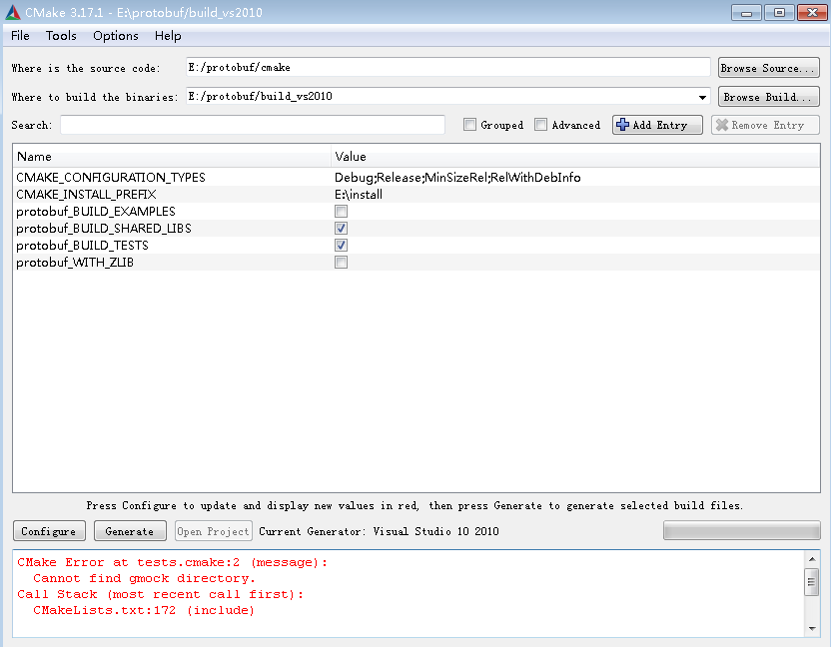Click the source code path field
This screenshot has height=647, width=831.
[447, 67]
